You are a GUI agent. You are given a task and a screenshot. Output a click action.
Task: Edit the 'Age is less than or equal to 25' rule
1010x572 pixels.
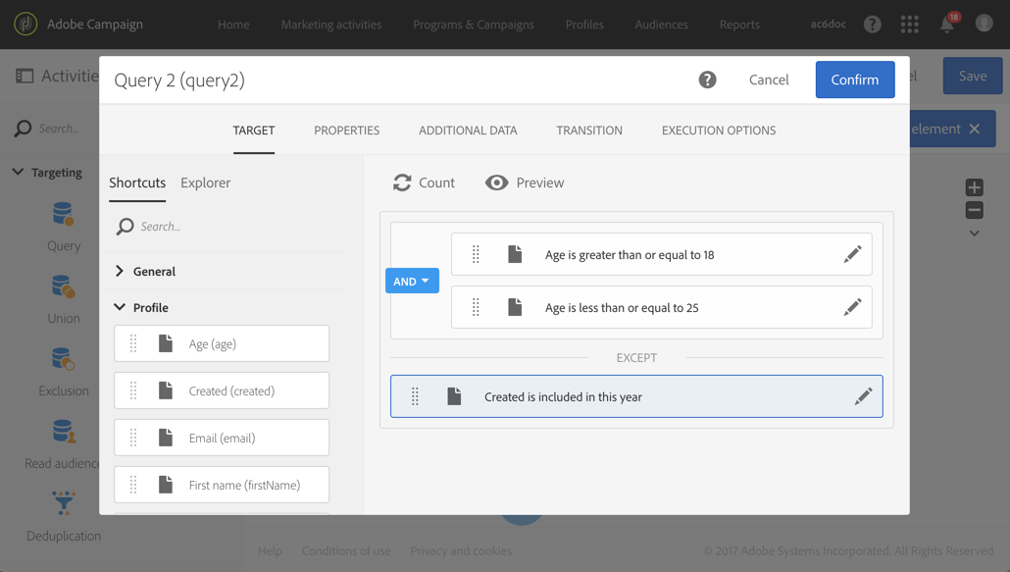852,307
